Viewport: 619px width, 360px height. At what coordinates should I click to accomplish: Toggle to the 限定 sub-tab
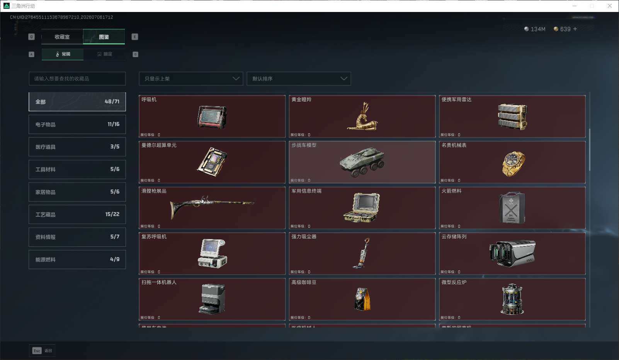pyautogui.click(x=104, y=54)
